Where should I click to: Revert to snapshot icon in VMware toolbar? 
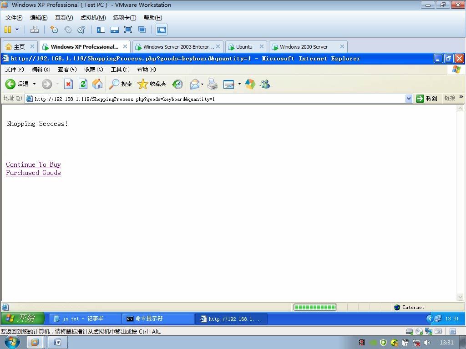68,30
